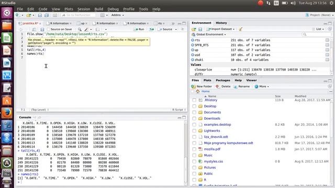
Task: Refresh the Files pane listing
Action: pos(330,86)
